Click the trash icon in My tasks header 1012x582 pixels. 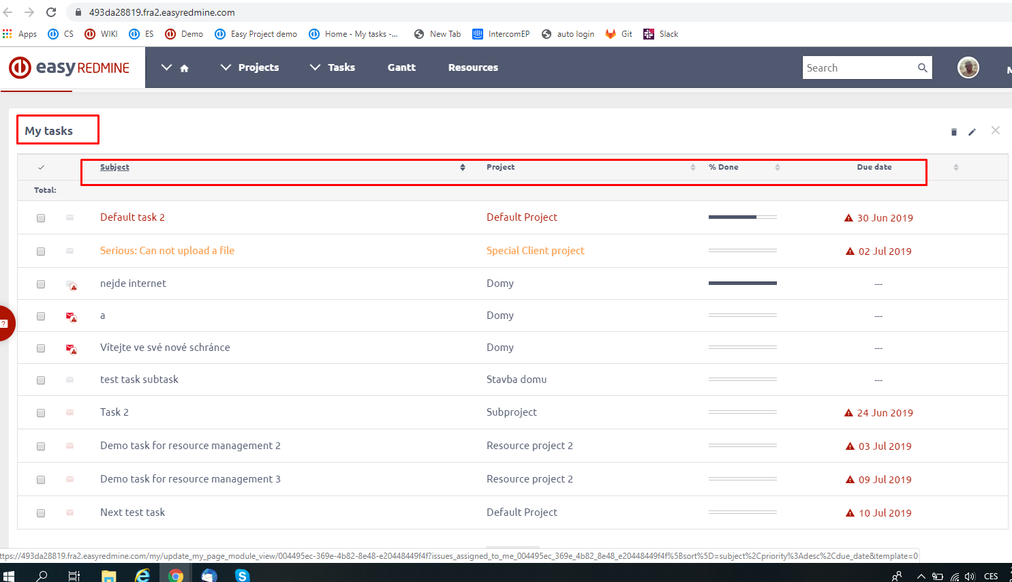(953, 132)
